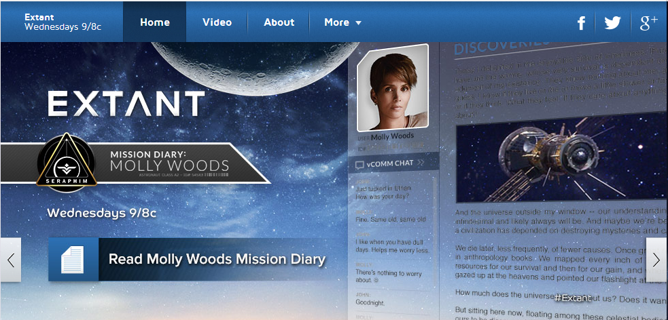Click the document icon beside Read Mission Diary
Viewport: 668px width, 320px height.
coord(73,259)
